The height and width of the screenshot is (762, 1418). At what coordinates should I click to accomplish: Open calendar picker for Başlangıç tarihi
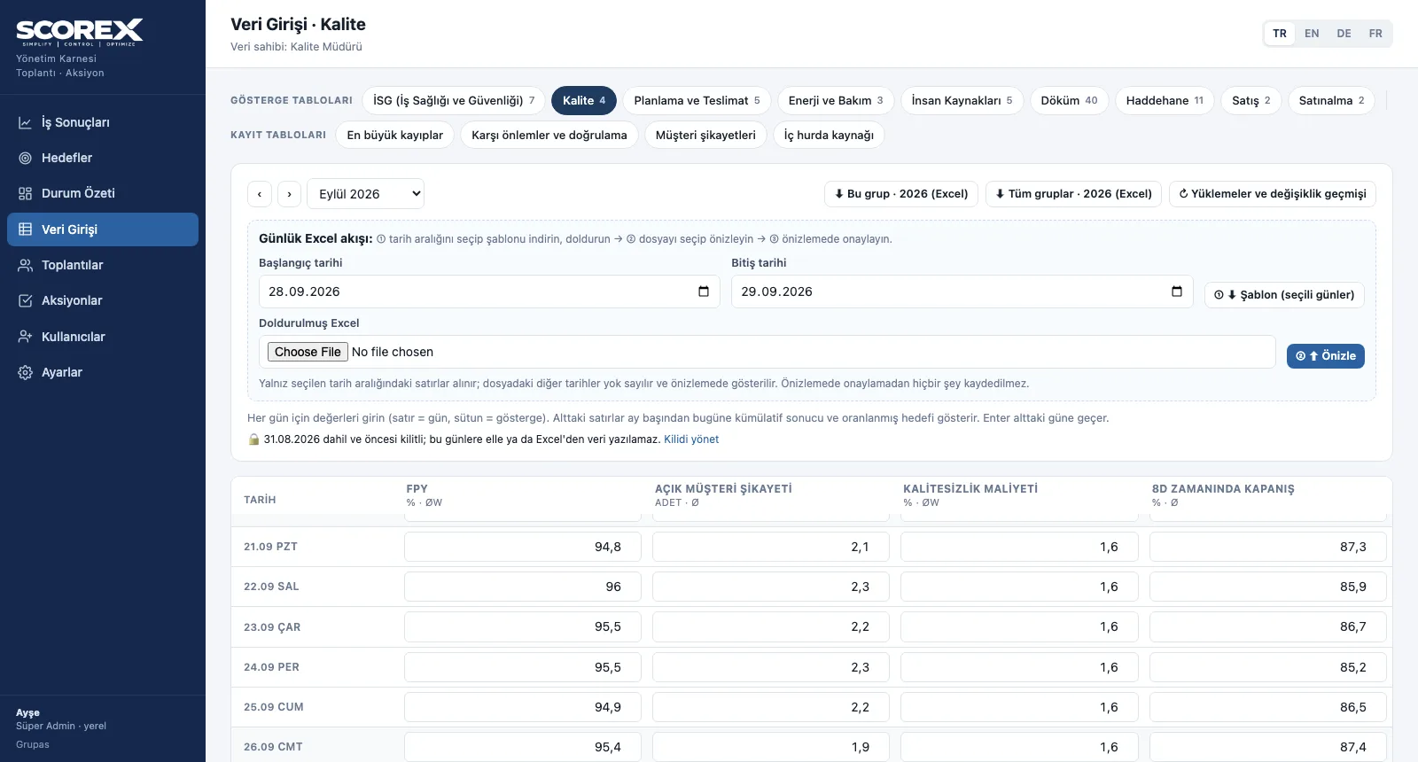704,292
